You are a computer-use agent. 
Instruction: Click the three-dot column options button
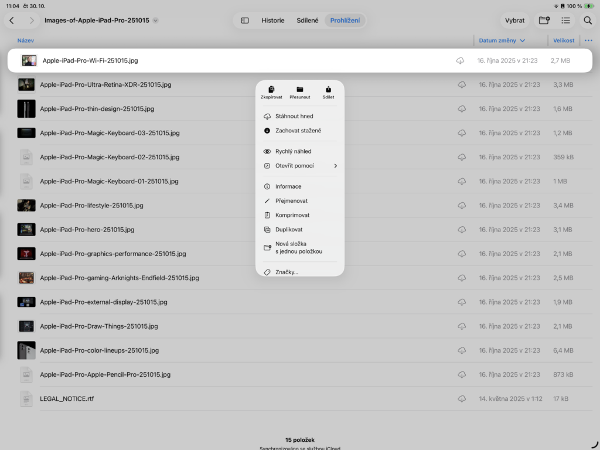pos(588,40)
